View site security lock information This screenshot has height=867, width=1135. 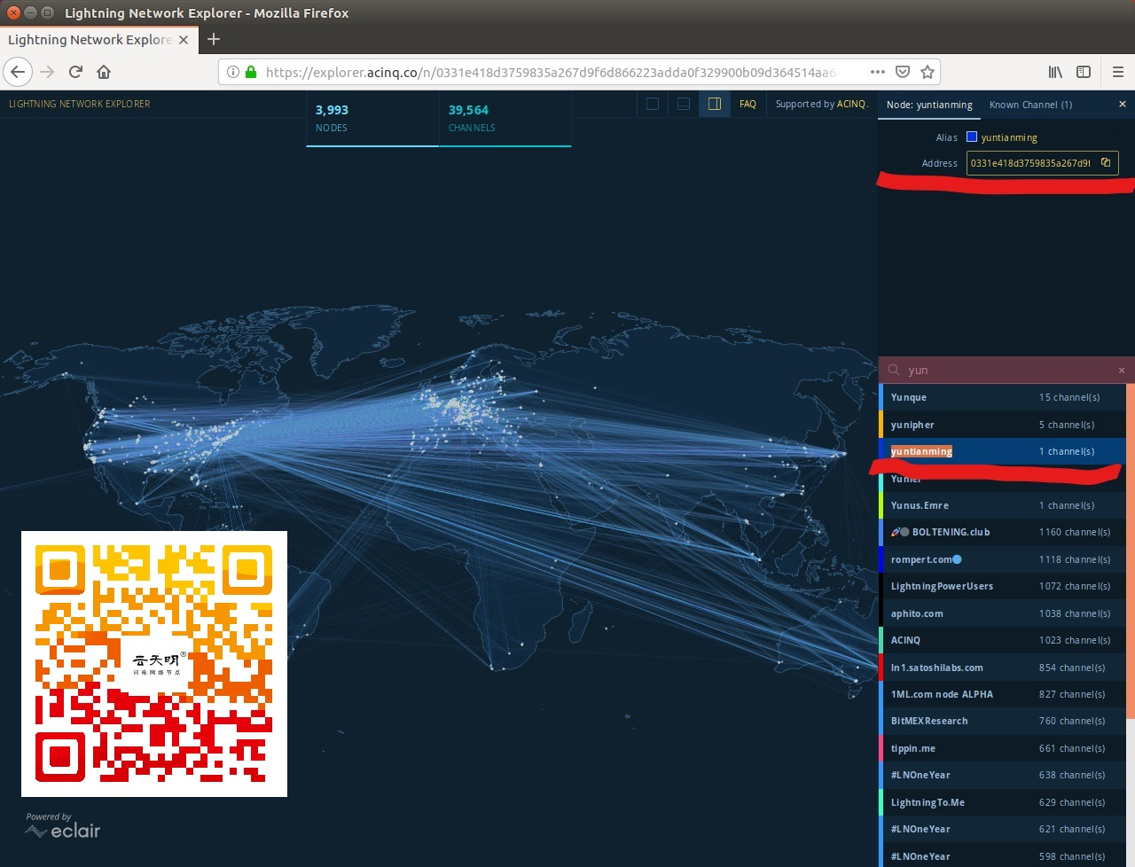(251, 72)
